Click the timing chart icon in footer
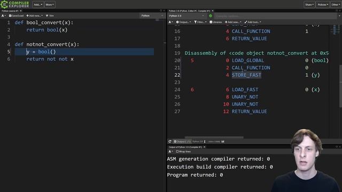Image resolution: width=342 pixels, height=192 pixels. point(223,141)
